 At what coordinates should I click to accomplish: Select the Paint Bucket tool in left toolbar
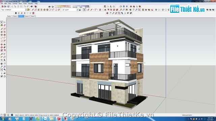(2, 25)
